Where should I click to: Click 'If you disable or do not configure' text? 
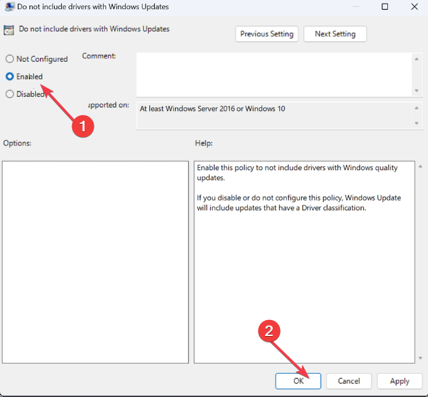[299, 203]
